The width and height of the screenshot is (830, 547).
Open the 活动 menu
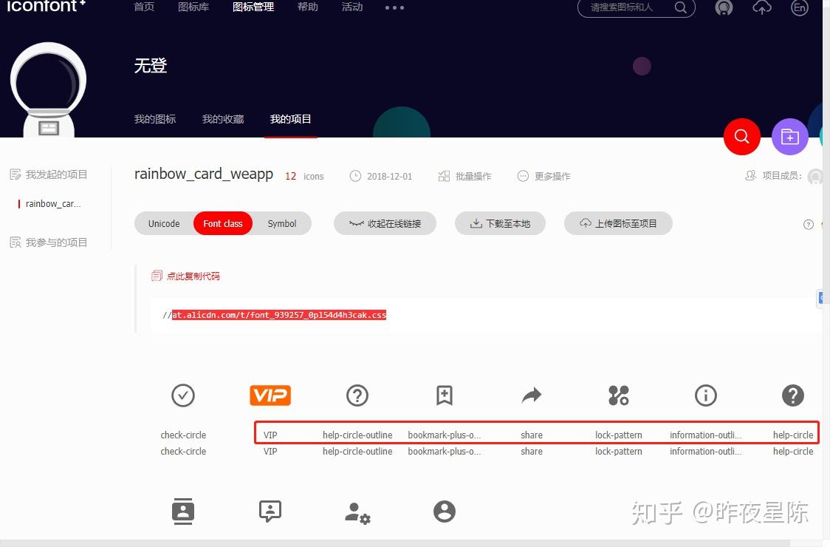pos(352,7)
